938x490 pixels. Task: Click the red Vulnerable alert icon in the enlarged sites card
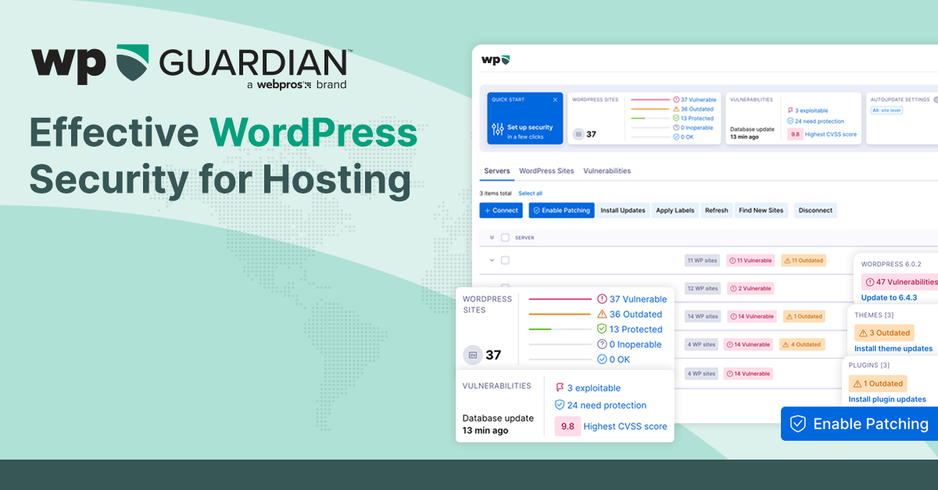pos(602,299)
